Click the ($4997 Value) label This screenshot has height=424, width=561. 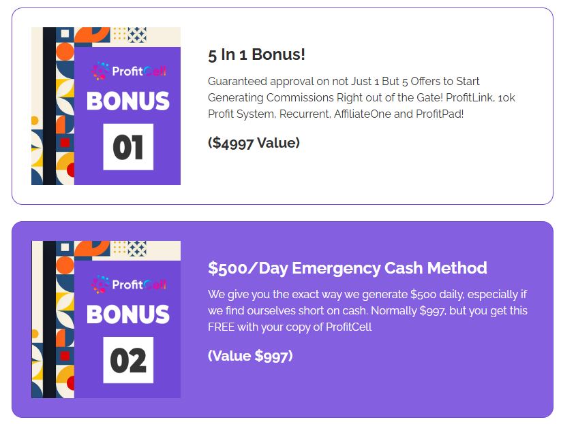coord(254,143)
